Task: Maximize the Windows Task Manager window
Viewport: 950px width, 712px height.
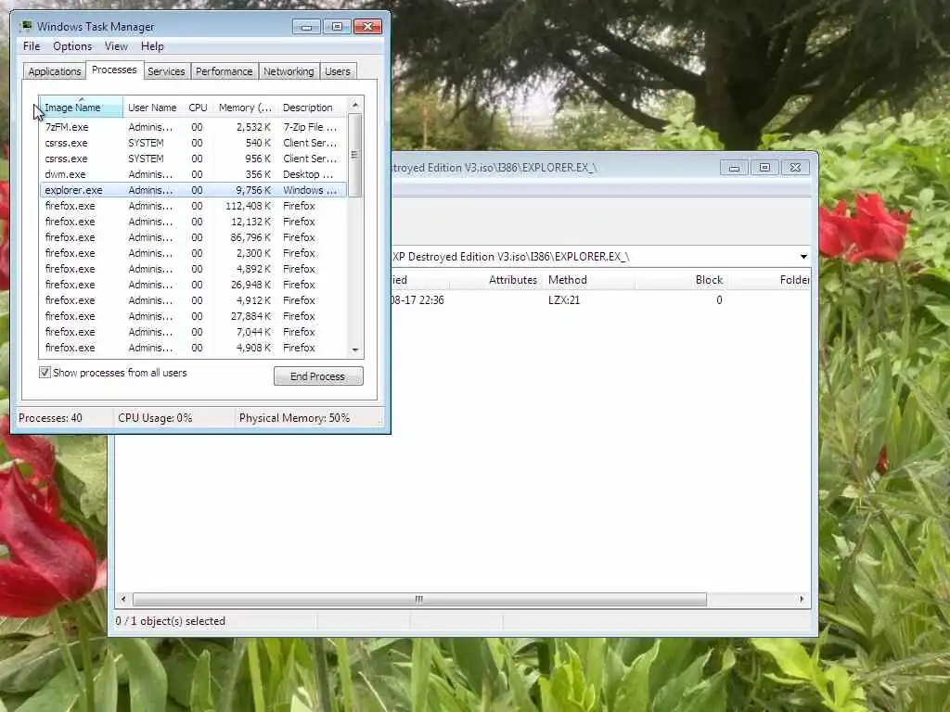Action: [337, 27]
